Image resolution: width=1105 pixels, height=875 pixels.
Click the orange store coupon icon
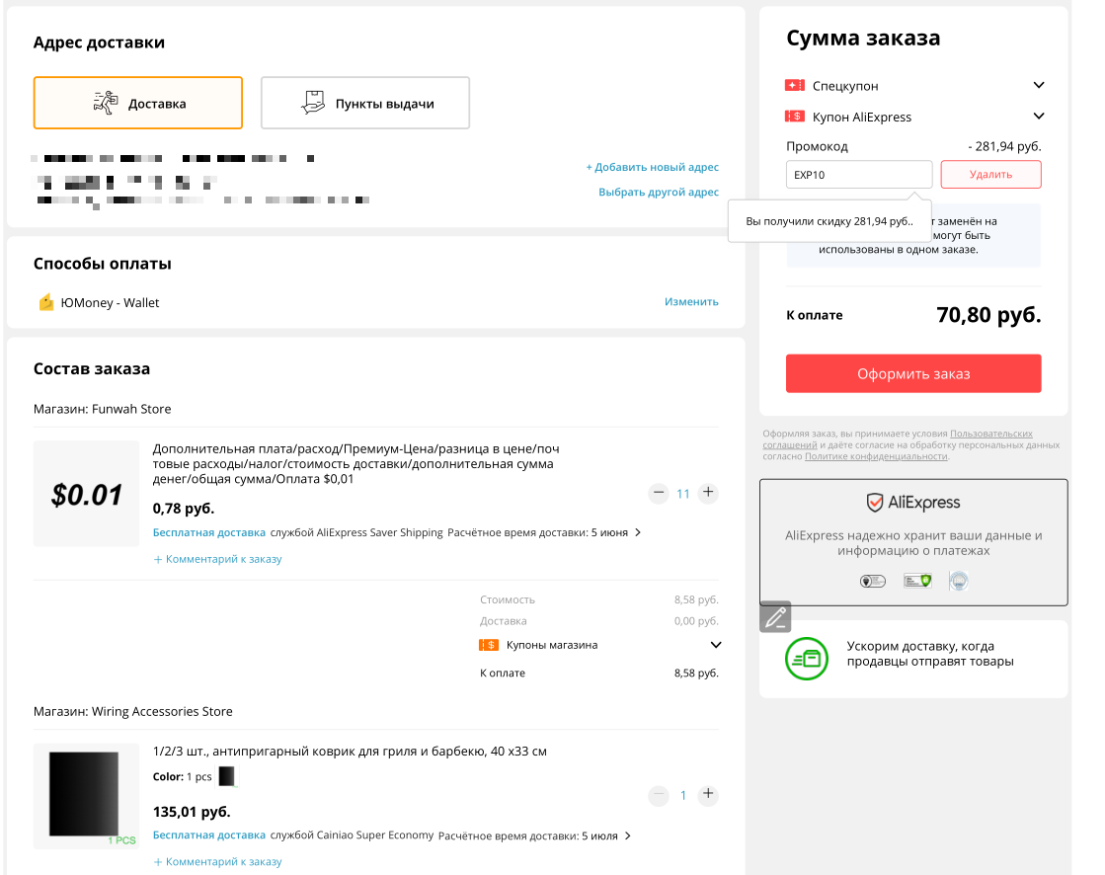[x=489, y=645]
